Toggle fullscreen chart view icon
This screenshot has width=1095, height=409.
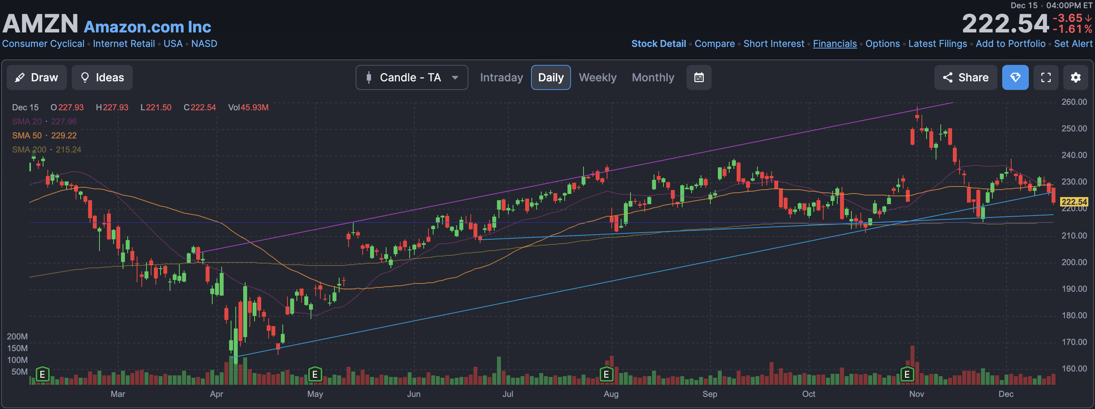1046,77
